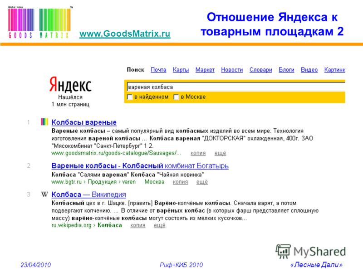Click the www.goodsmatrix.ru/goods-catalogue/Sausages URL

click(x=117, y=153)
